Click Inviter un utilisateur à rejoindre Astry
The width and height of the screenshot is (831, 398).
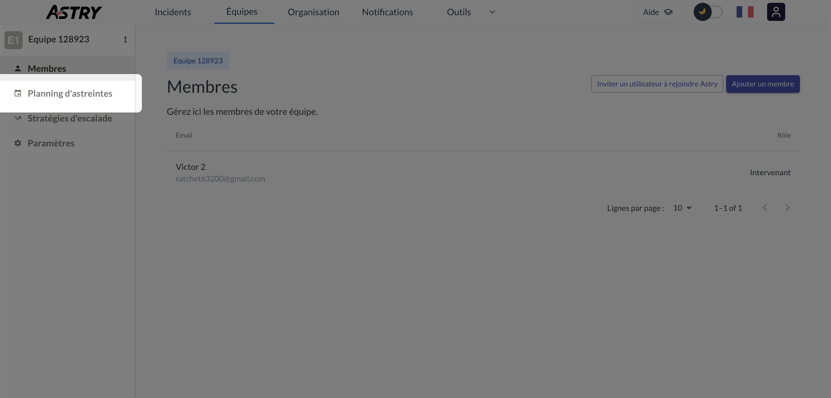pyautogui.click(x=657, y=84)
